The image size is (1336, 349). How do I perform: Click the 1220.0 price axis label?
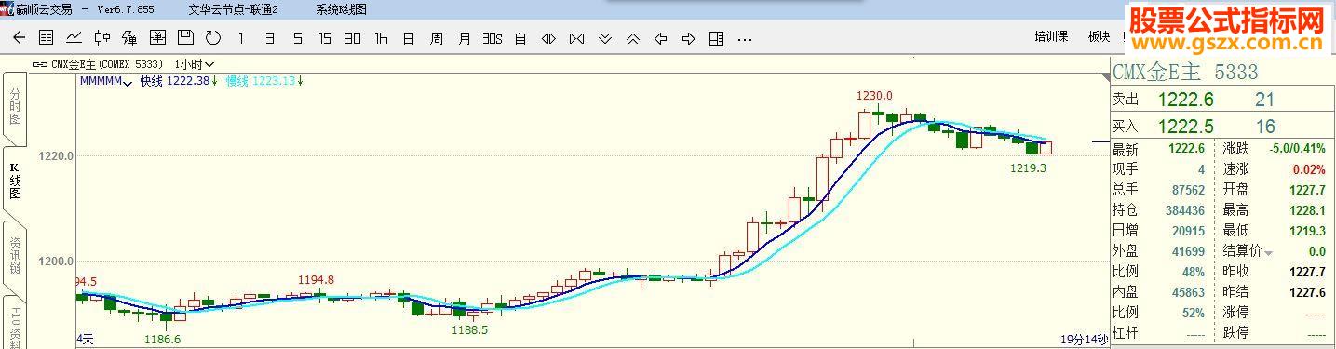coord(56,155)
